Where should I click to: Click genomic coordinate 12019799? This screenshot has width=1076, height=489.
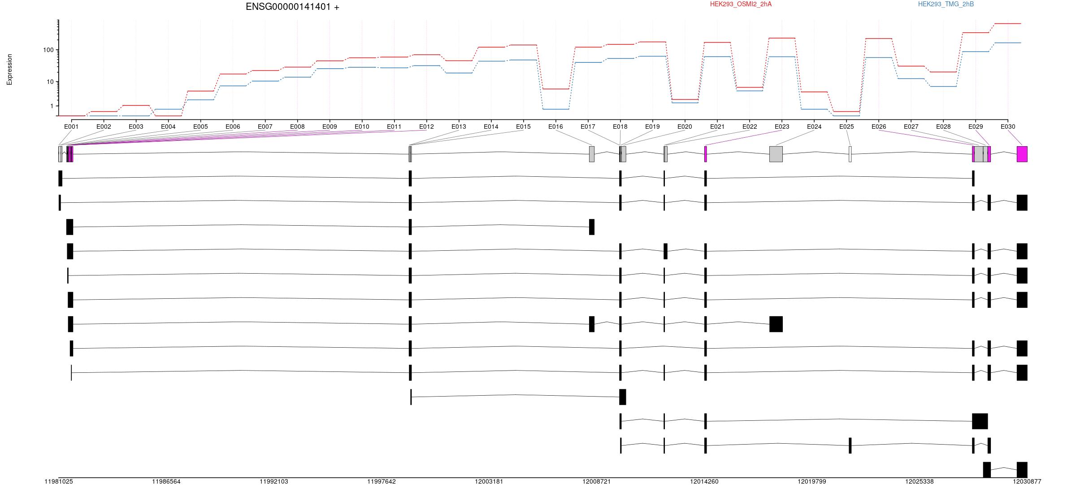[812, 482]
